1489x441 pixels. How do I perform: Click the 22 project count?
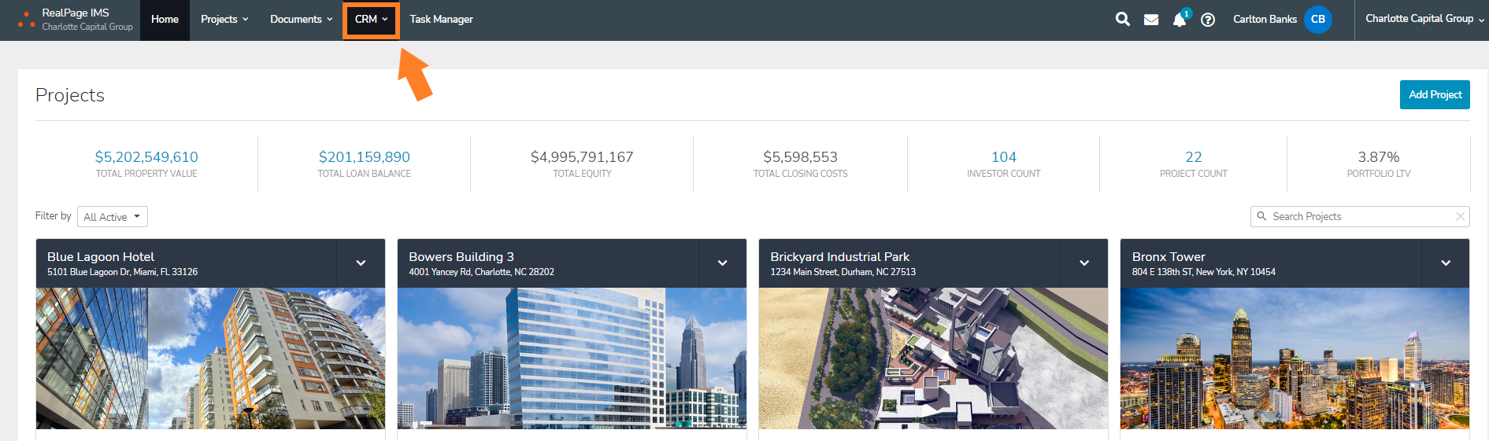1194,157
